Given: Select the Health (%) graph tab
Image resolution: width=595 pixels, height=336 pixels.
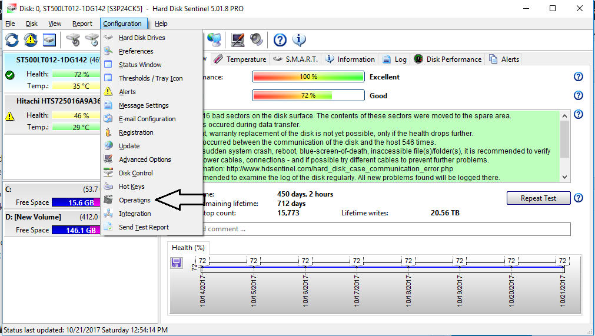Looking at the screenshot, I should [x=188, y=248].
